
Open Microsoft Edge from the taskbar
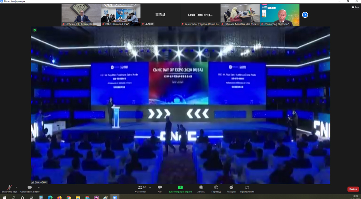50,197
